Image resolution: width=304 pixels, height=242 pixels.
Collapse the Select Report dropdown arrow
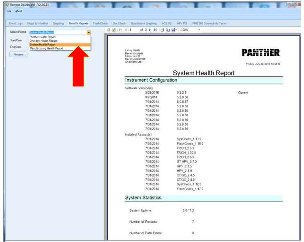[88, 32]
